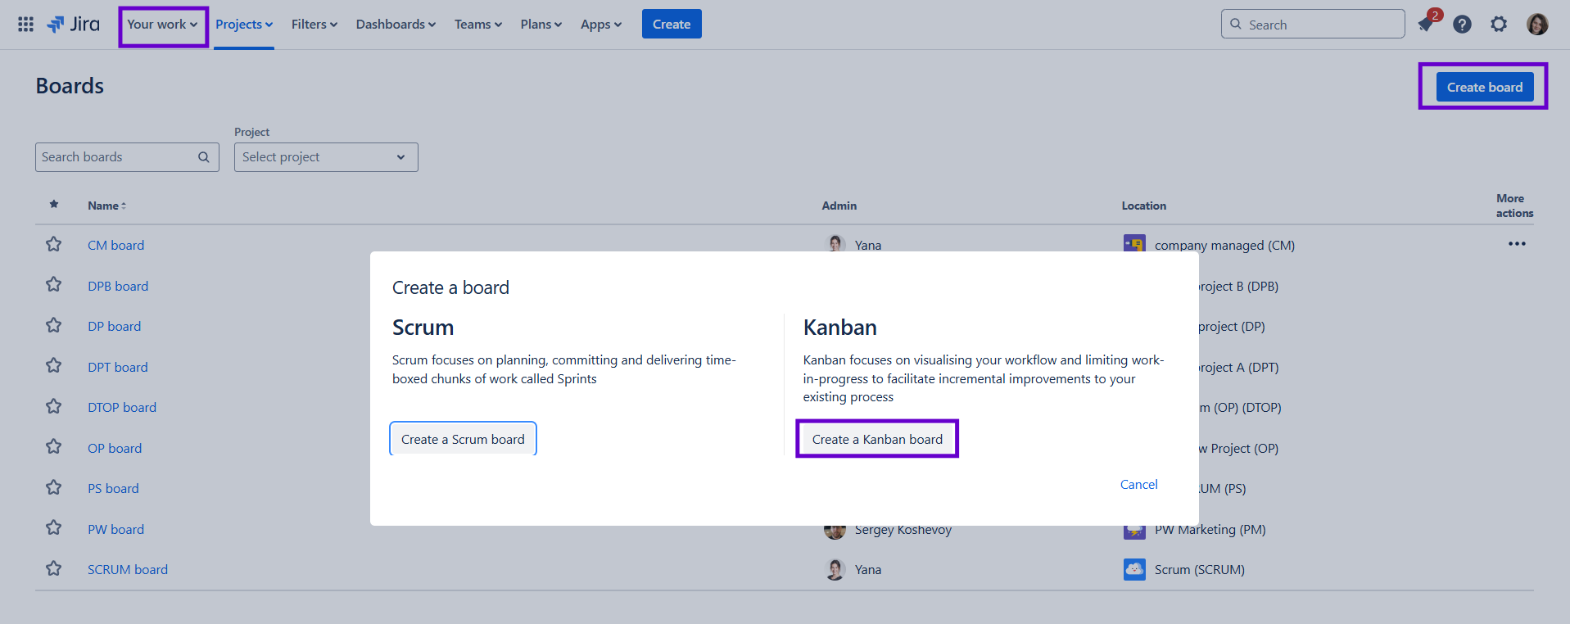Open the SCRUM board link
This screenshot has width=1570, height=624.
pyautogui.click(x=128, y=569)
